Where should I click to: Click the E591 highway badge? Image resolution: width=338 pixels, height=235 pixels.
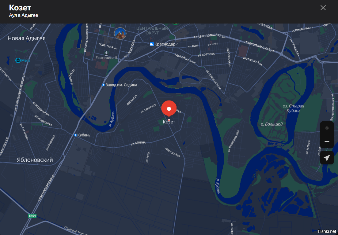[x=32, y=216]
